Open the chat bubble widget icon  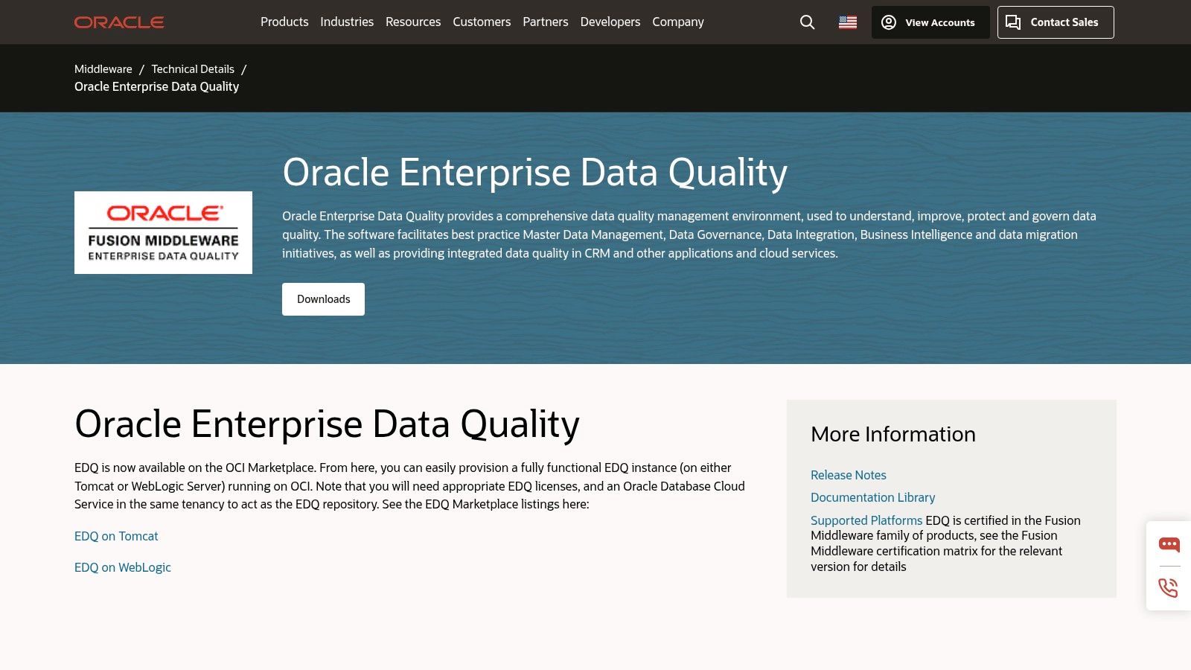[x=1169, y=544]
